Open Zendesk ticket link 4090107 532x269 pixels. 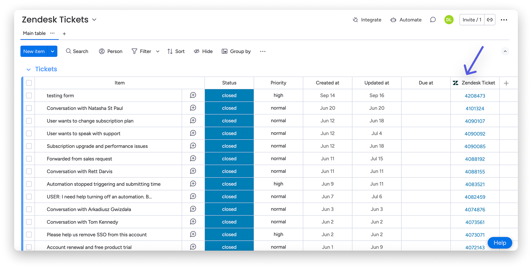click(475, 121)
